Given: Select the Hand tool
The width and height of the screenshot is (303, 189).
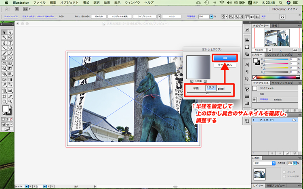Looking at the screenshot, I should pos(4,101).
